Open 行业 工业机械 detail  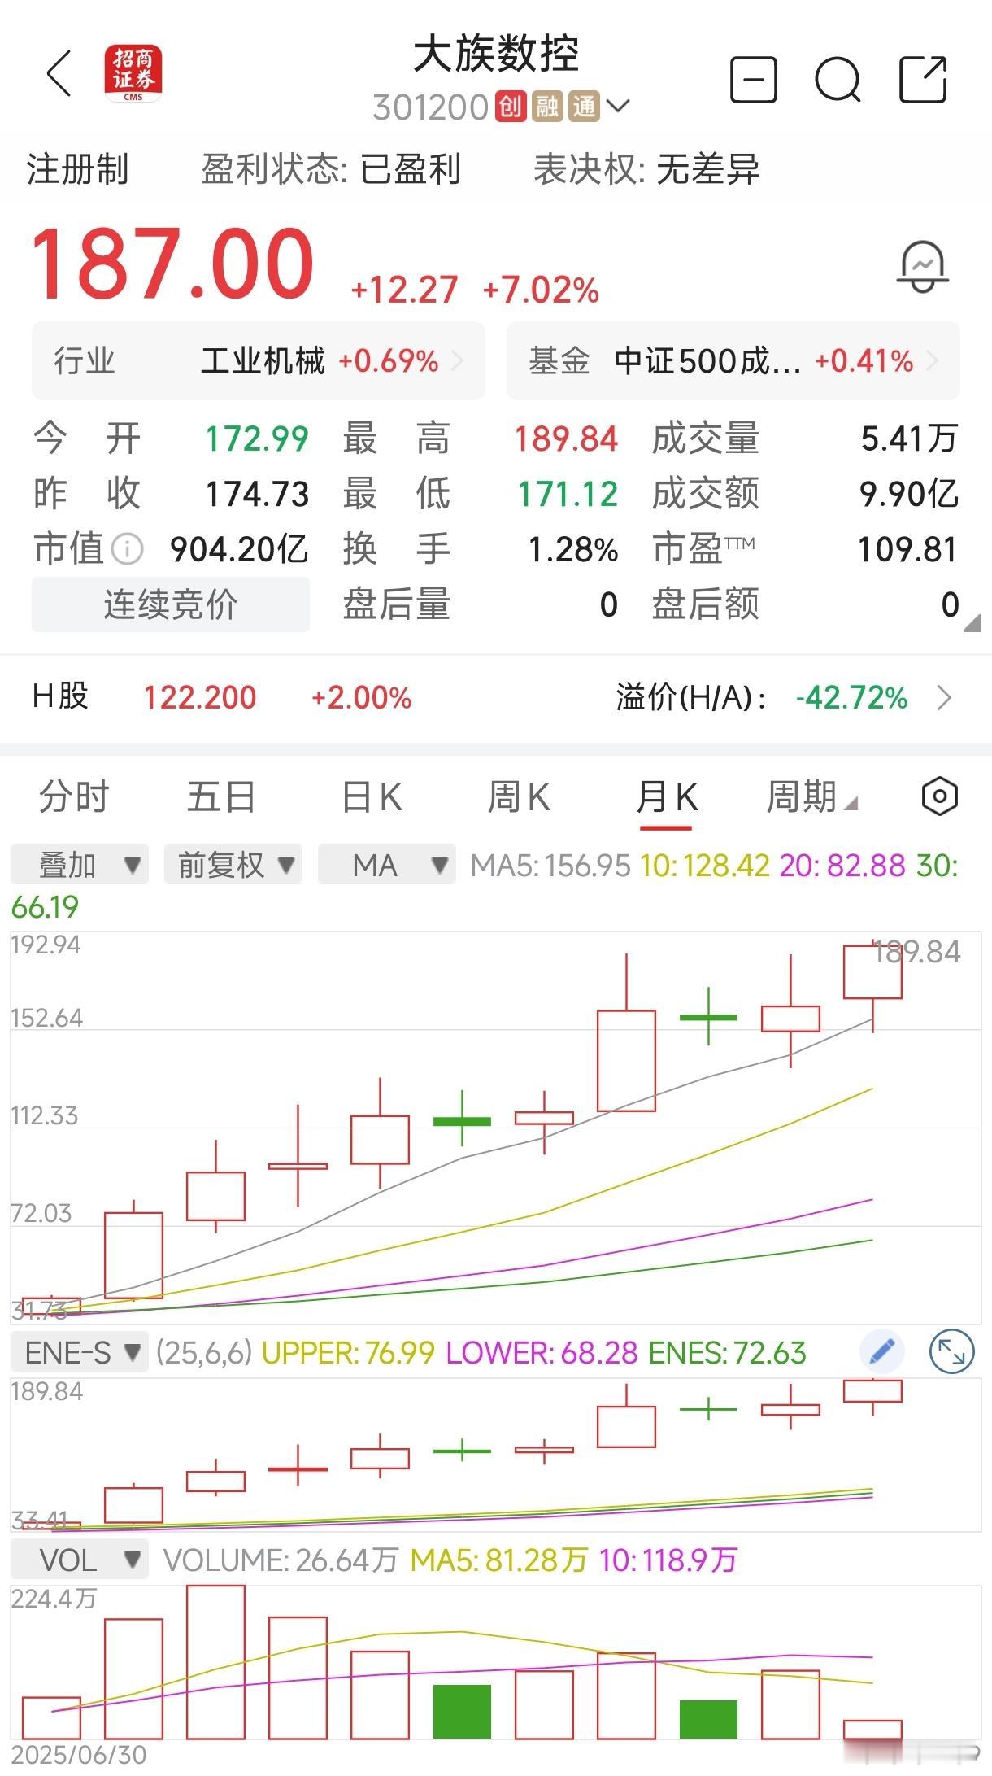point(259,361)
